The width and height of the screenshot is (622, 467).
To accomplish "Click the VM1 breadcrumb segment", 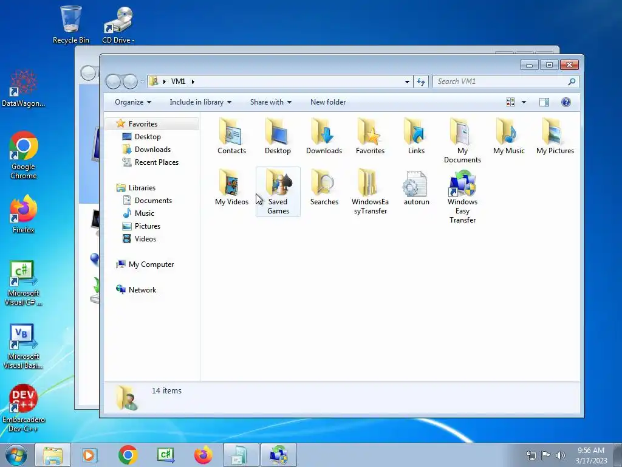I will click(x=178, y=81).
